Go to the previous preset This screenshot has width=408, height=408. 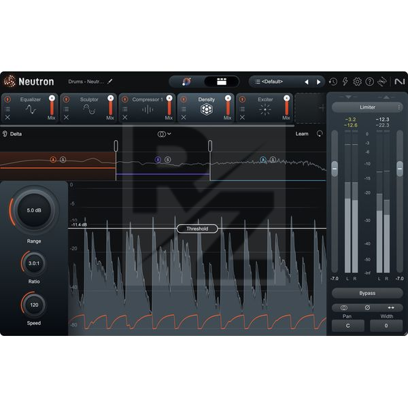coord(307,82)
